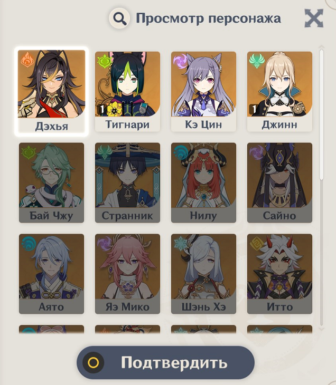Click the Подтвердить confirm button

point(165,362)
